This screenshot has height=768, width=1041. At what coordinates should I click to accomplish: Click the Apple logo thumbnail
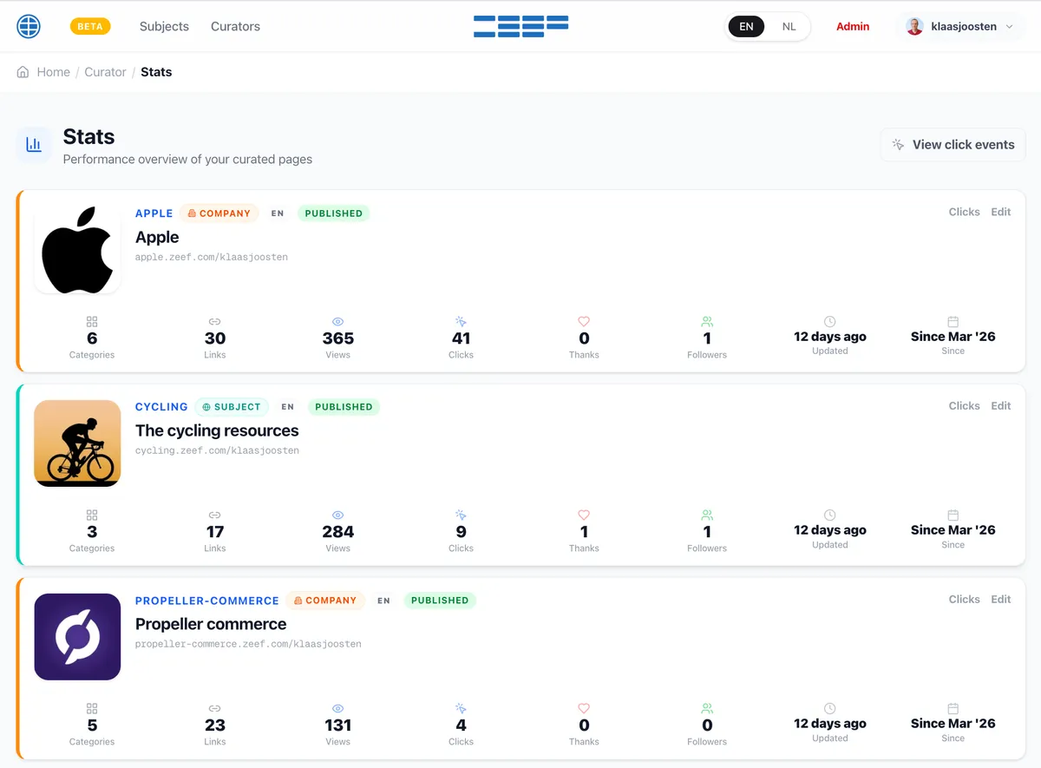pyautogui.click(x=77, y=250)
